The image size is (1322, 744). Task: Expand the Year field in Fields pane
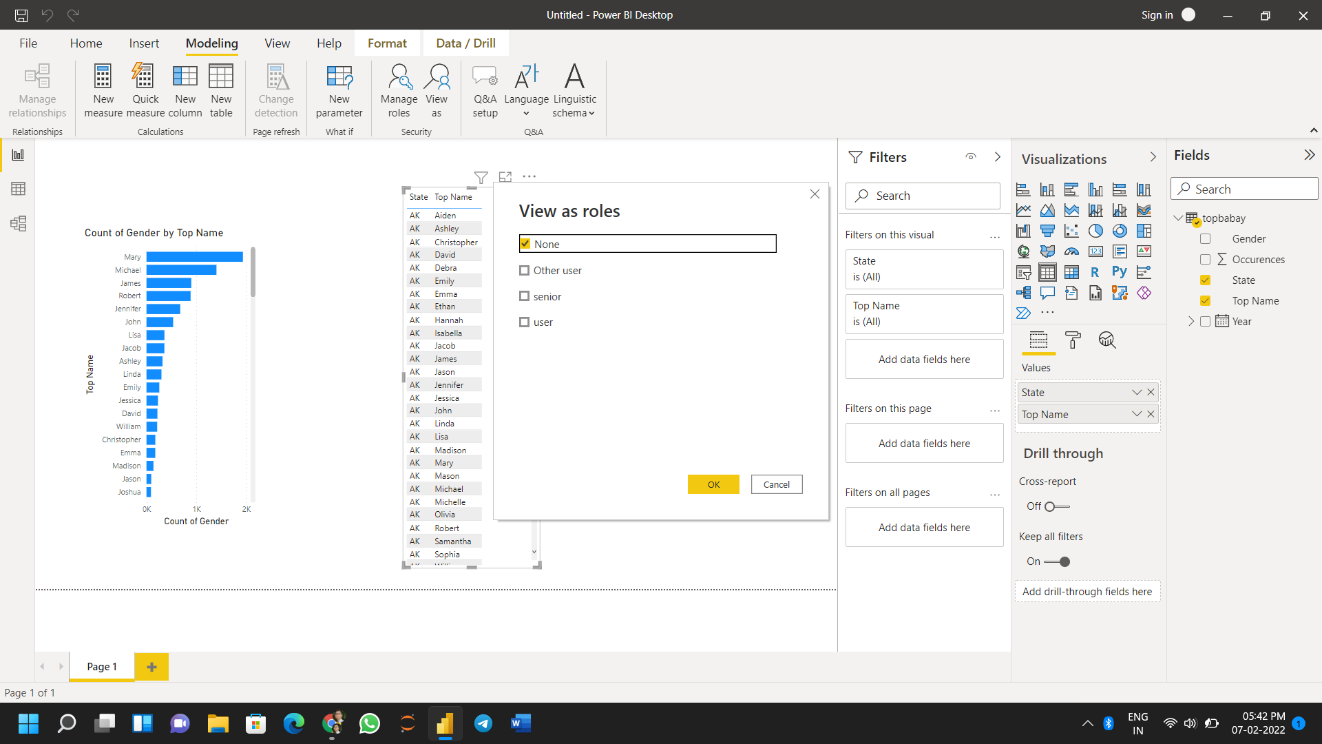click(1190, 321)
